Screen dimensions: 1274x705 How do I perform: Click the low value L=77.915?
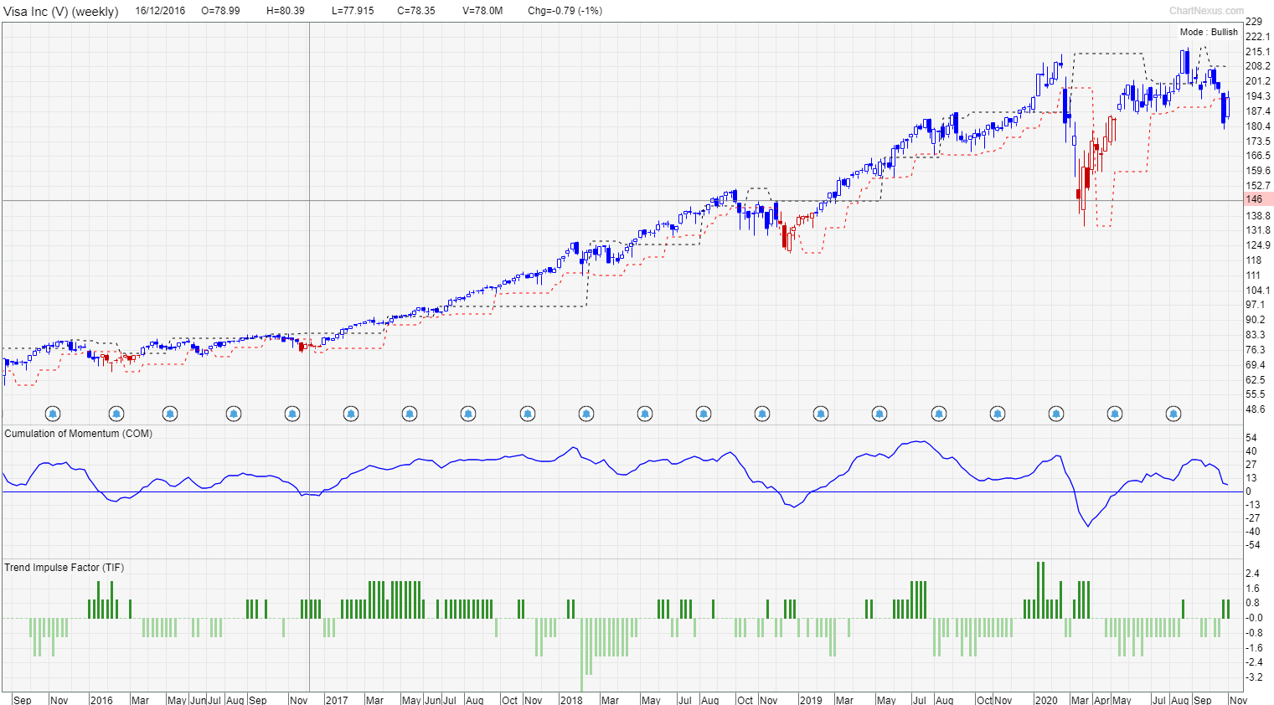(353, 11)
